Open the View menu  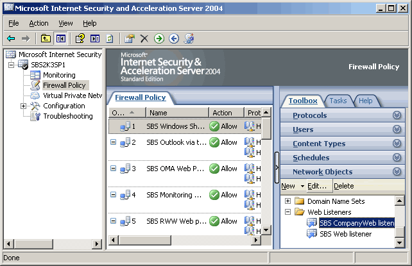pyautogui.click(x=65, y=23)
